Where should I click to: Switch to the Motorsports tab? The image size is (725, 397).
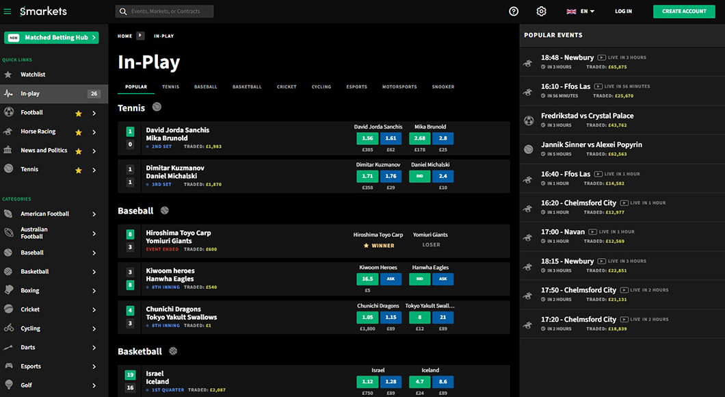[399, 87]
